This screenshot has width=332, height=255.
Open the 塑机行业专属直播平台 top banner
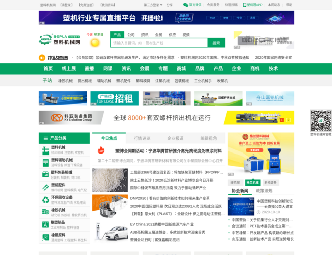pos(167,18)
